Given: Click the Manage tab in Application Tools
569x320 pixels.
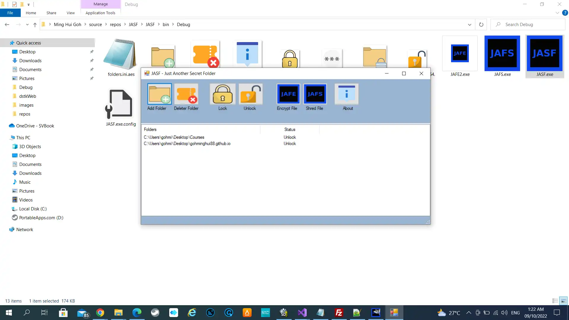Looking at the screenshot, I should point(100,4).
